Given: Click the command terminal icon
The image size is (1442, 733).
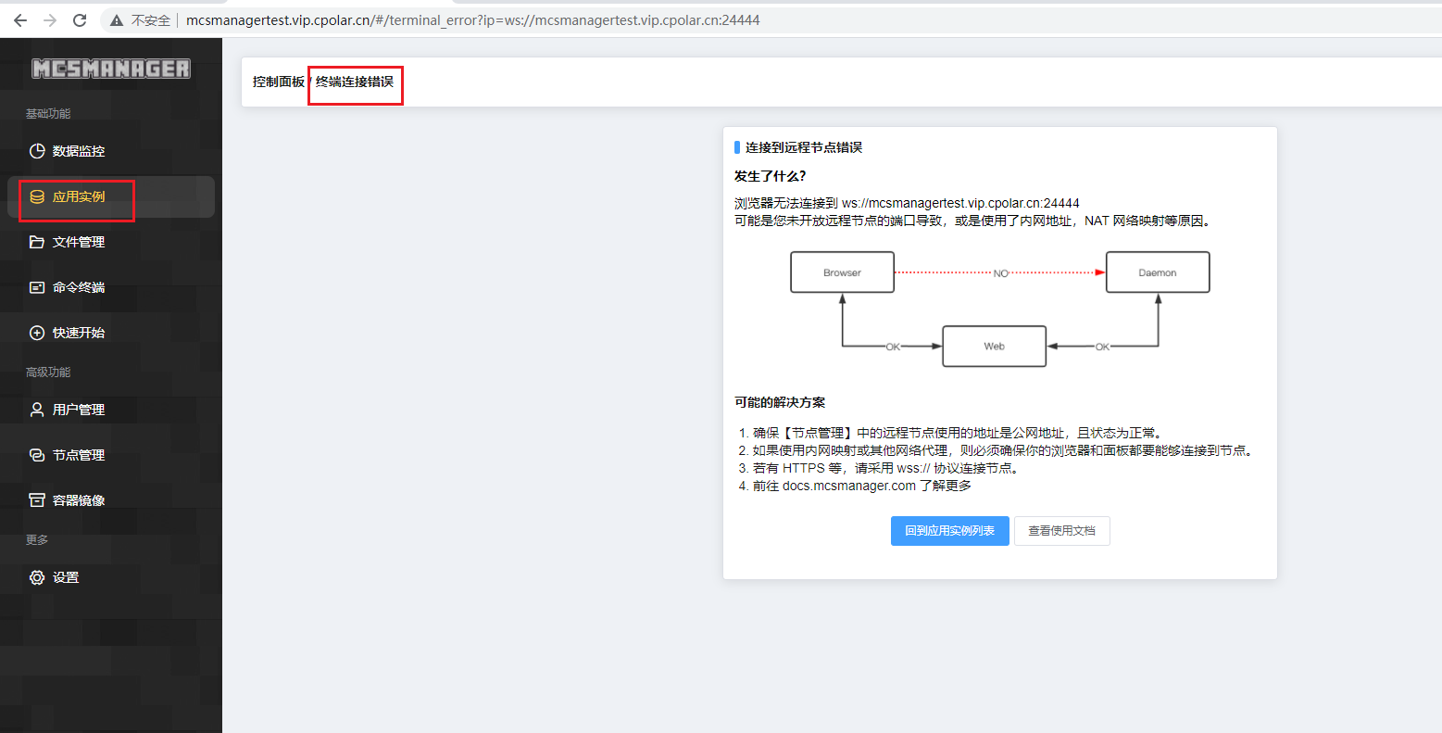Looking at the screenshot, I should (x=37, y=287).
